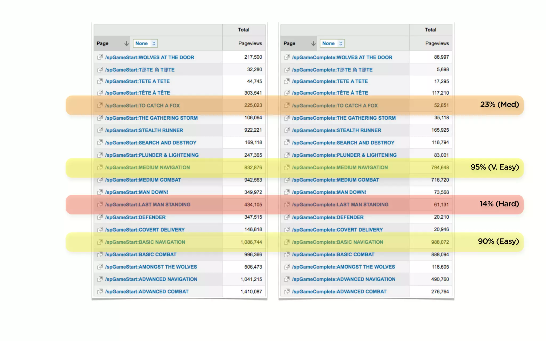Click external icon next to spGameComplete:AMONGST THE WOLVES

287,266
